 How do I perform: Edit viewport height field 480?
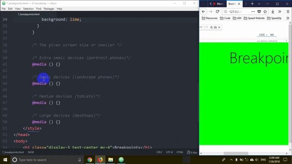click(272, 35)
